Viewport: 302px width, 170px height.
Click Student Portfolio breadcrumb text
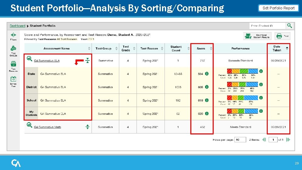pos(42,26)
